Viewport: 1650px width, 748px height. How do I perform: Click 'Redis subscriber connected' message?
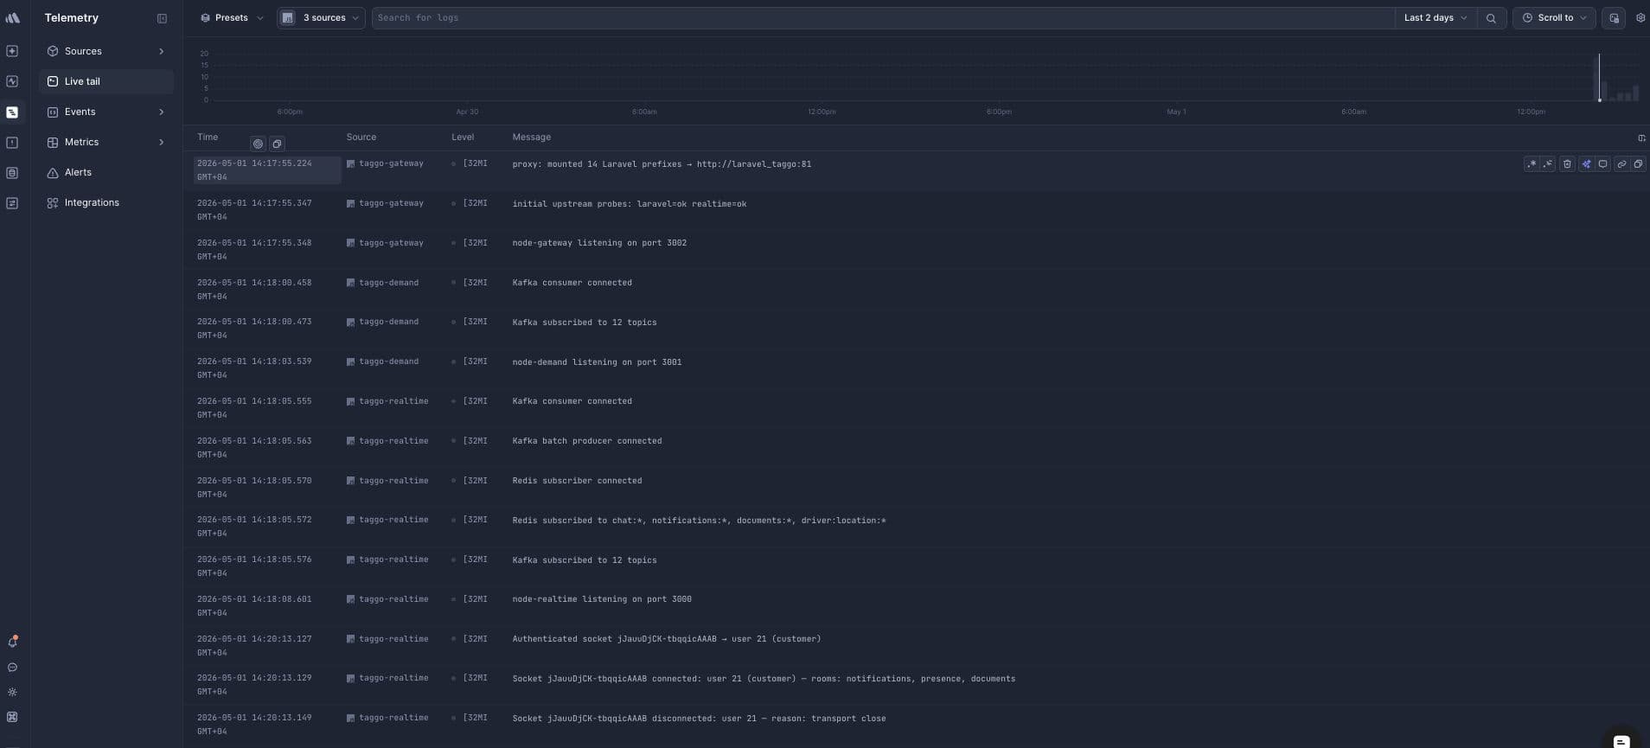click(577, 481)
